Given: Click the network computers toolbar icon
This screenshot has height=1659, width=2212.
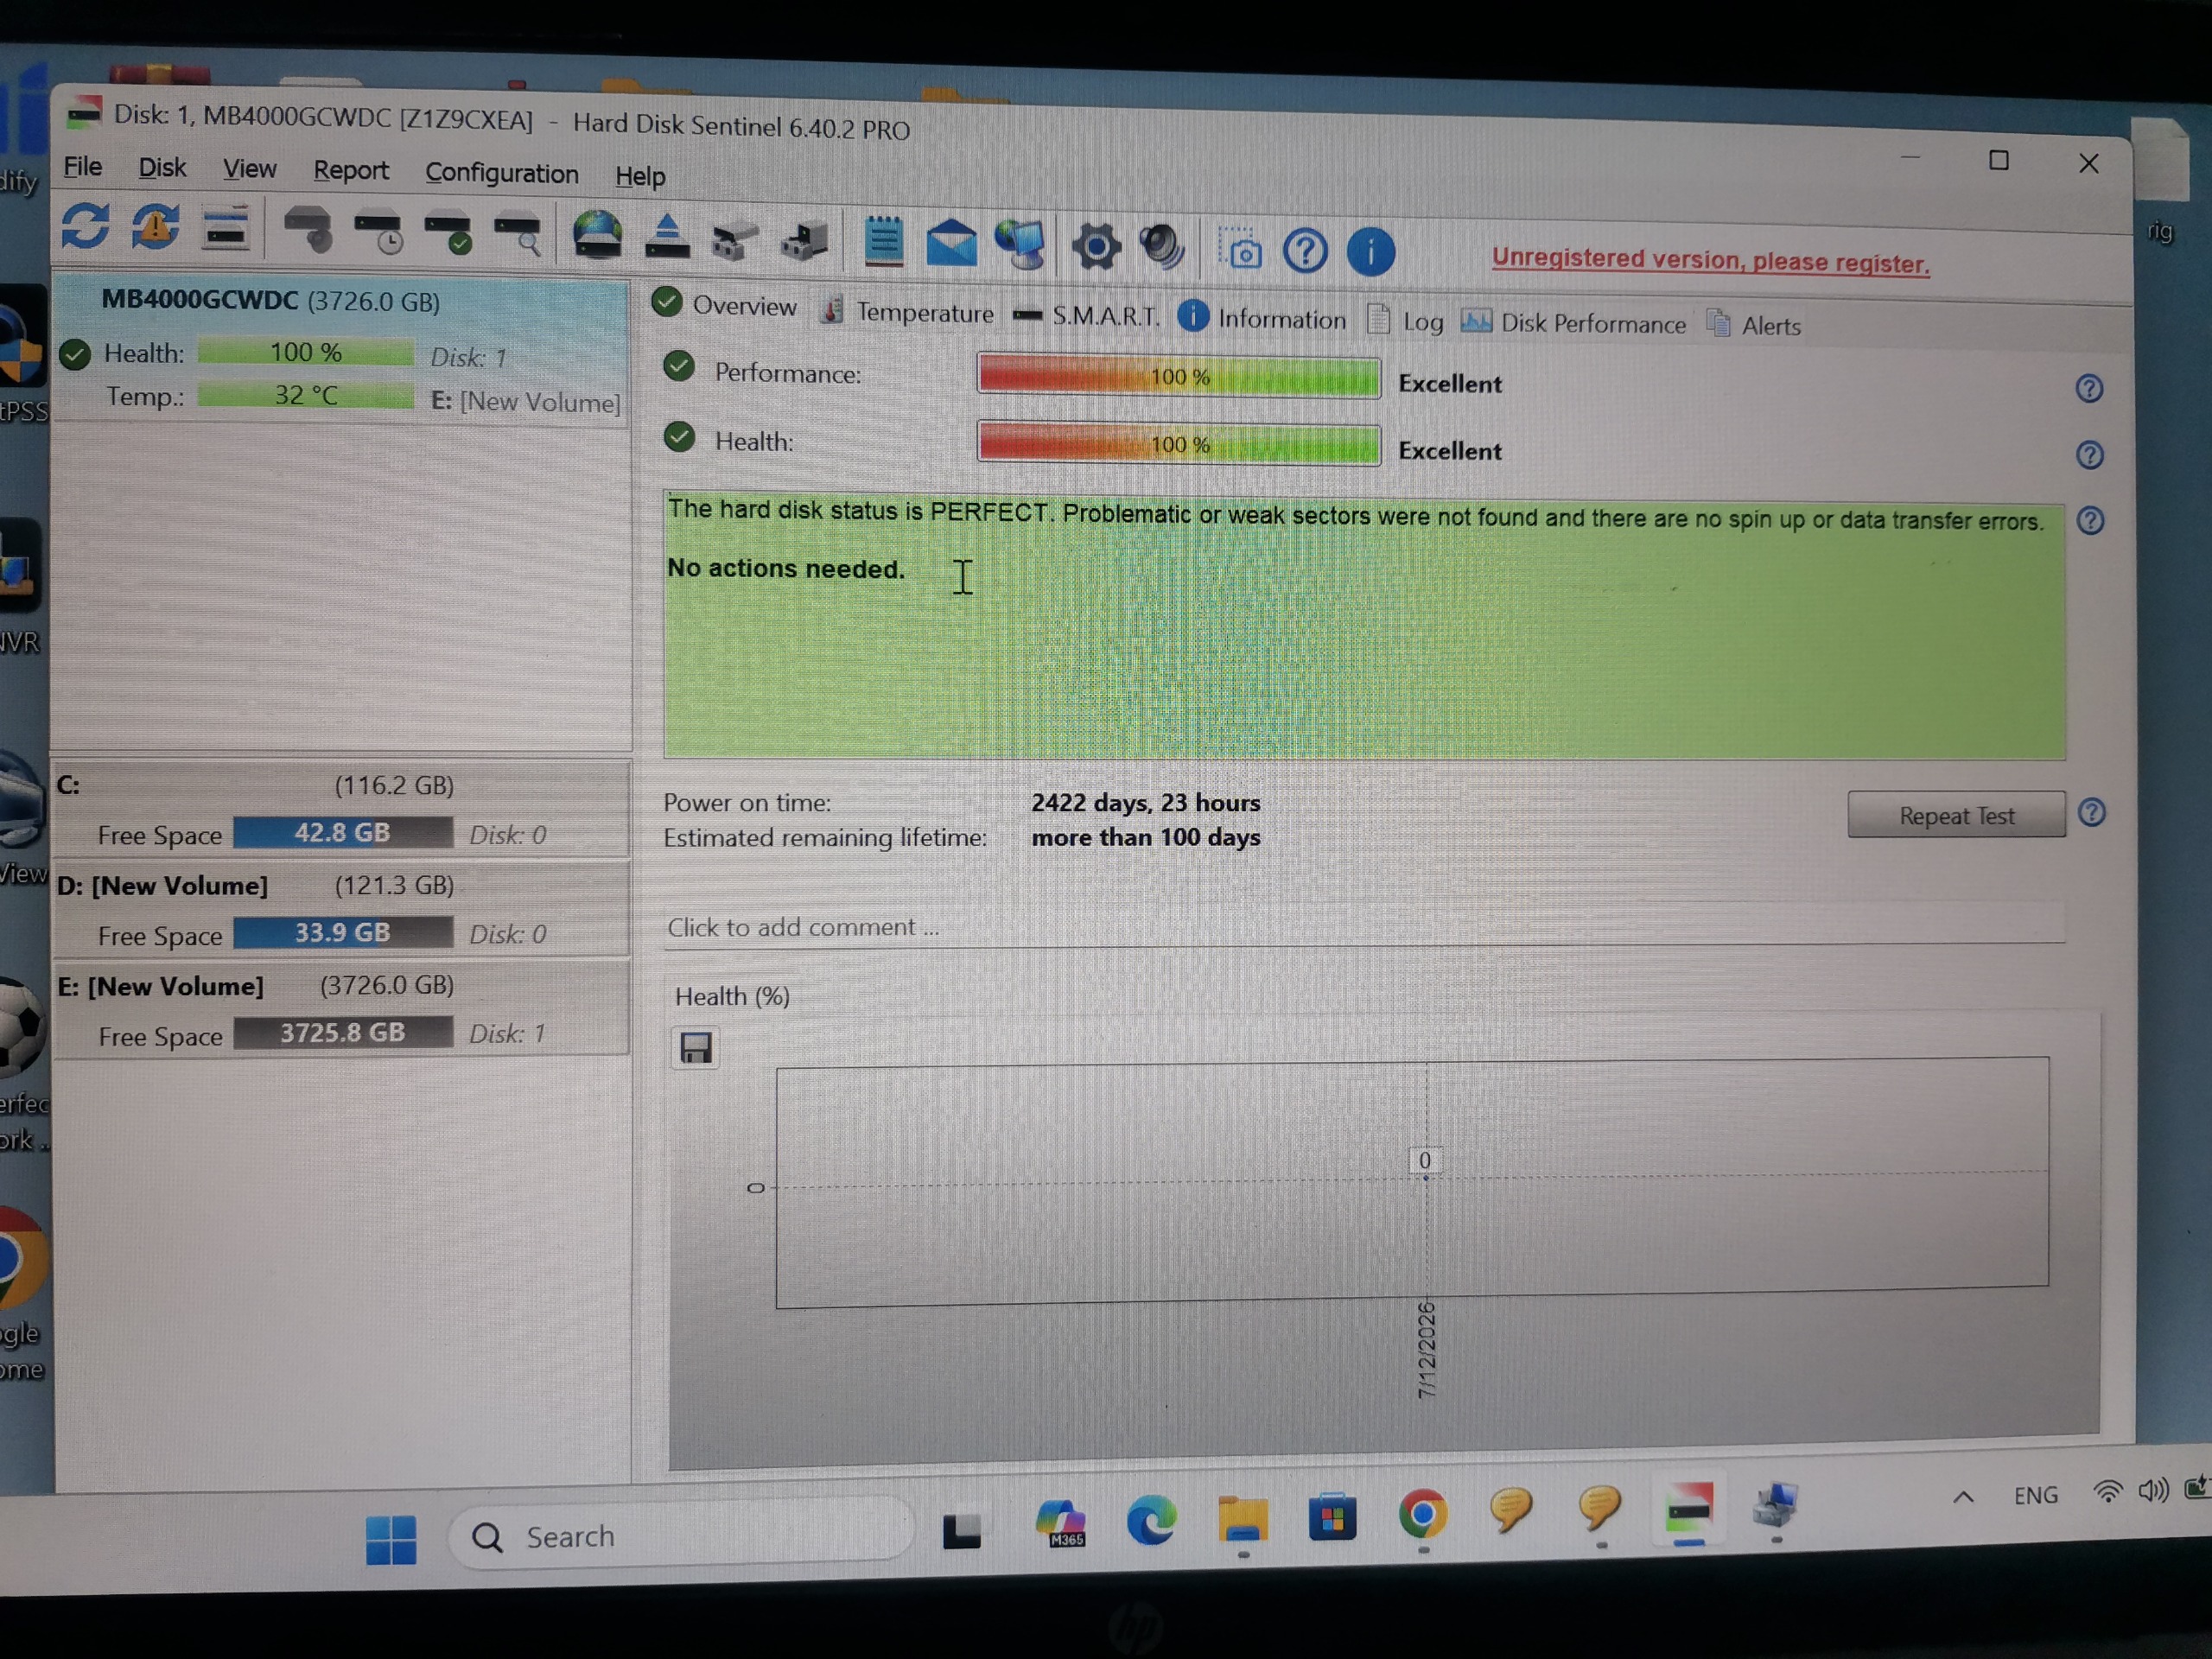Looking at the screenshot, I should click(1021, 245).
